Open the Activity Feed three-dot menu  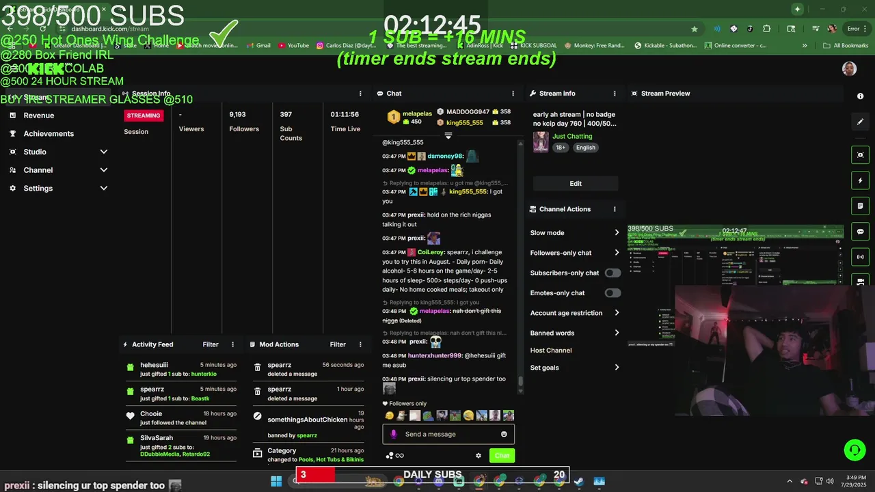point(232,344)
